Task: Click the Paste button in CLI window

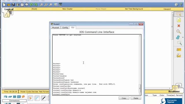Action: [x=136, y=98]
